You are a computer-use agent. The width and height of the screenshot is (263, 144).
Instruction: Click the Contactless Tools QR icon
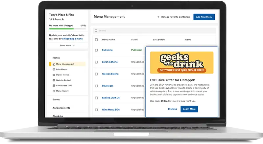tap(54, 86)
